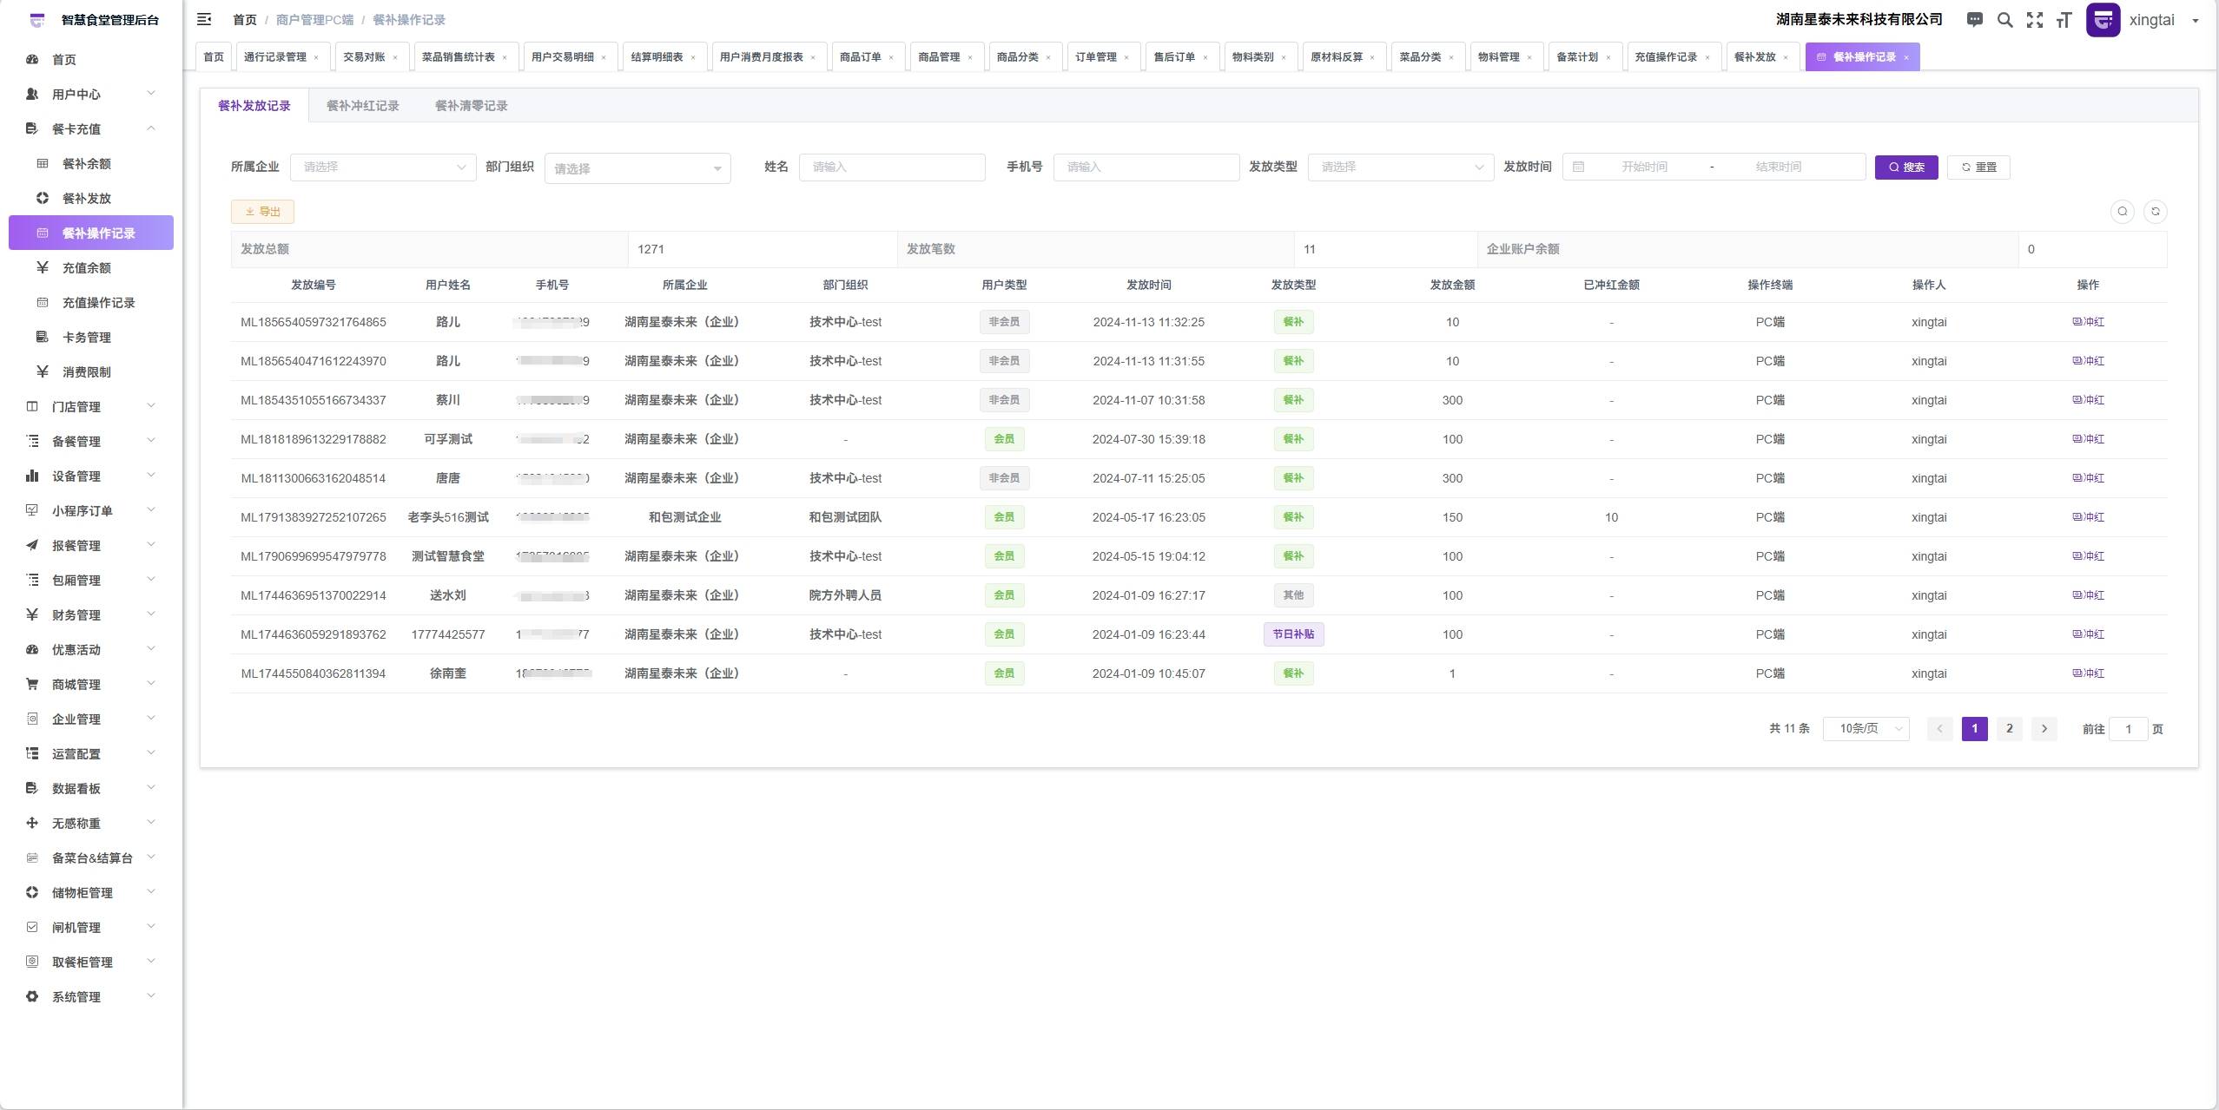This screenshot has height=1110, width=2219.
Task: Toggle fullscreen mode icon
Action: click(x=2035, y=19)
